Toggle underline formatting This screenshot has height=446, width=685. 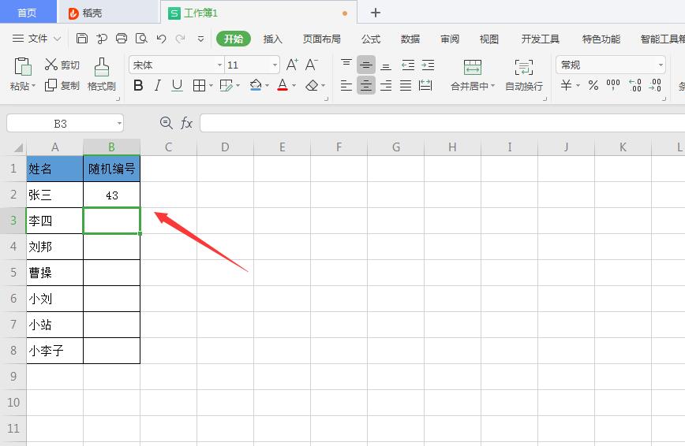177,85
